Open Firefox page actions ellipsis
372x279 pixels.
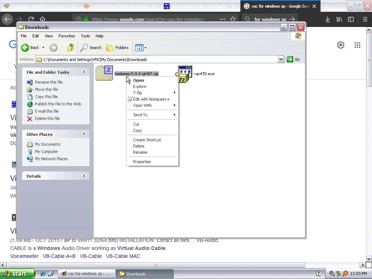coord(223,19)
